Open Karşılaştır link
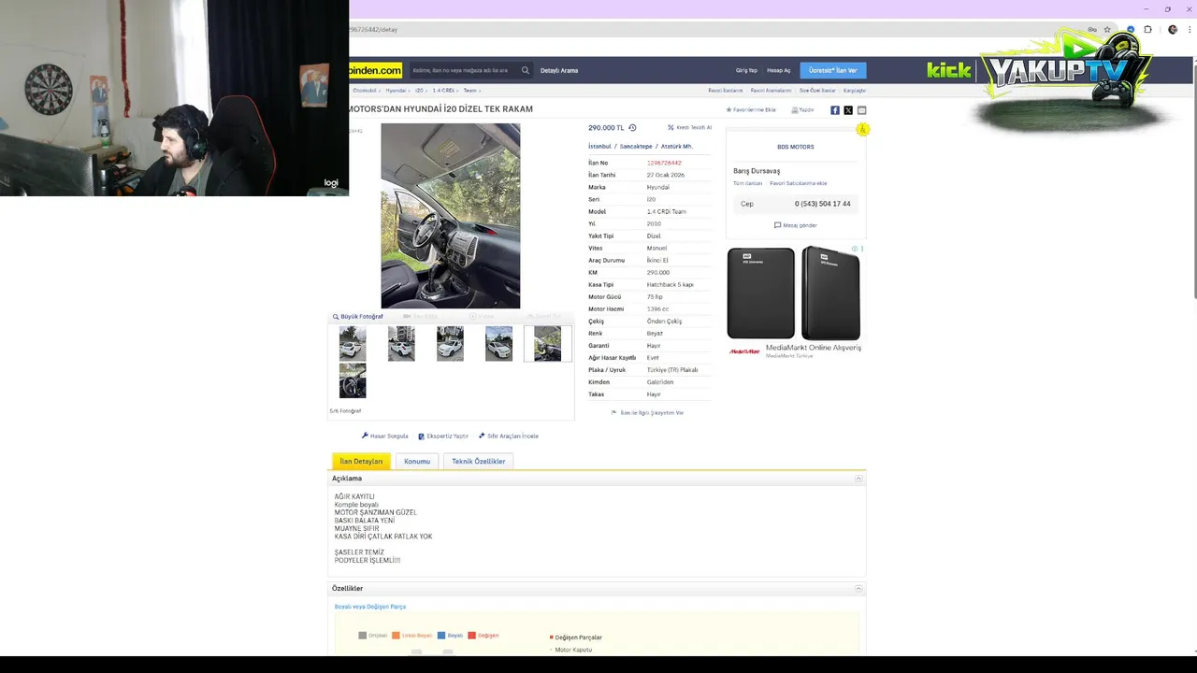Viewport: 1197px width, 673px height. 855,91
